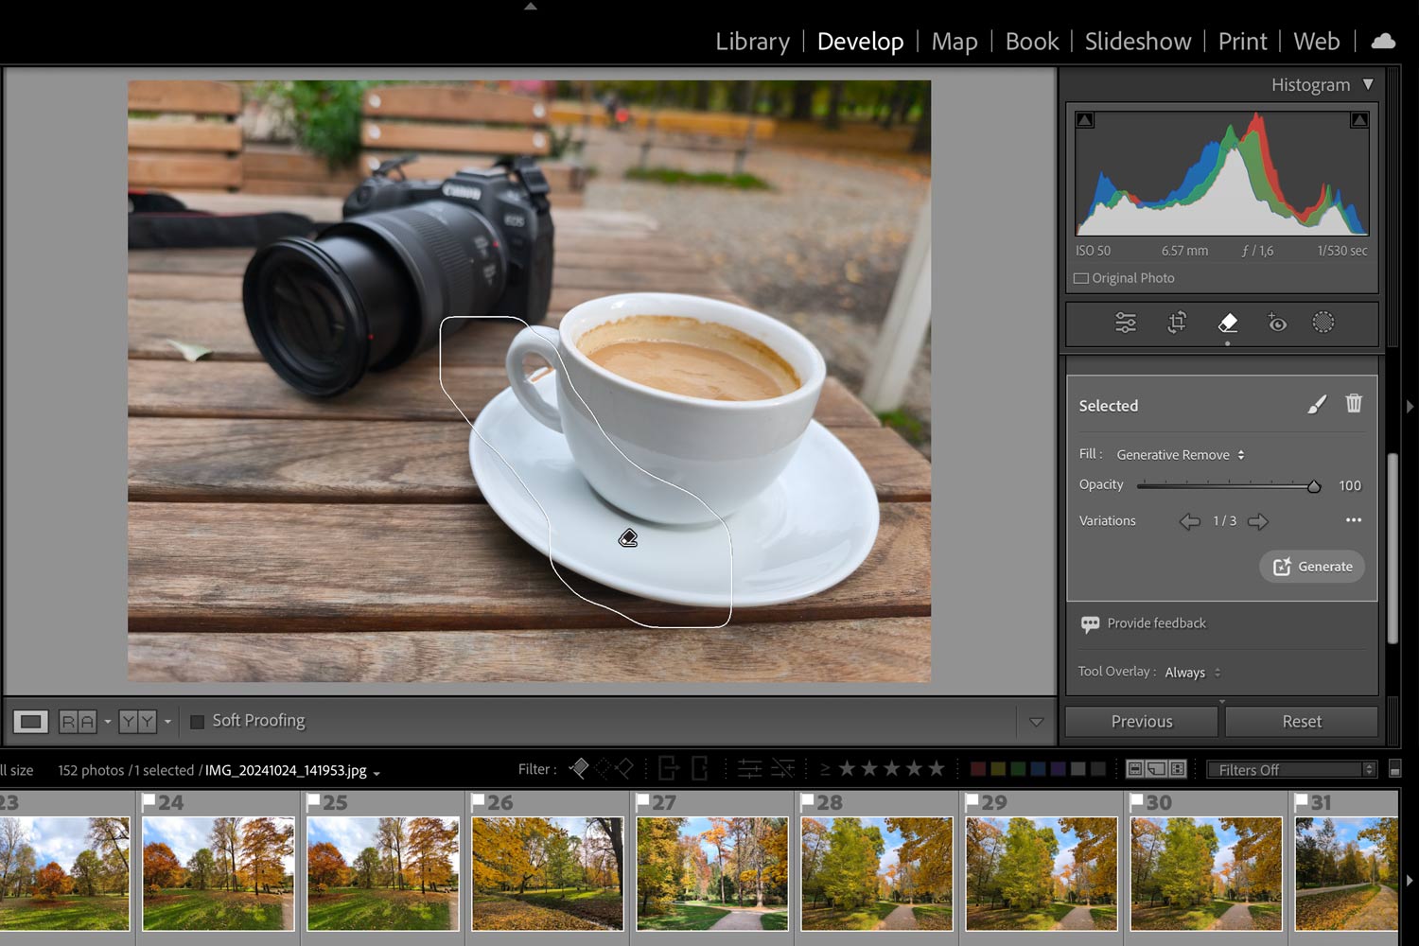Click the Reset button

[1302, 722]
